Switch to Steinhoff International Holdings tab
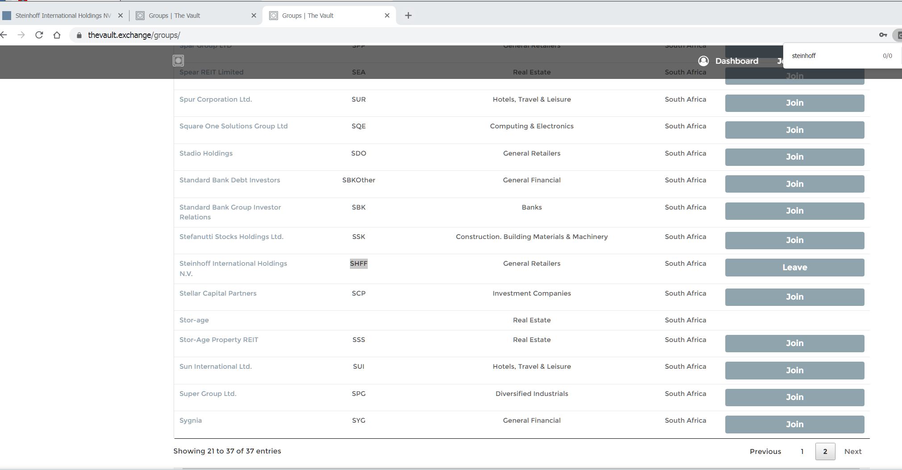This screenshot has height=470, width=902. coord(62,15)
